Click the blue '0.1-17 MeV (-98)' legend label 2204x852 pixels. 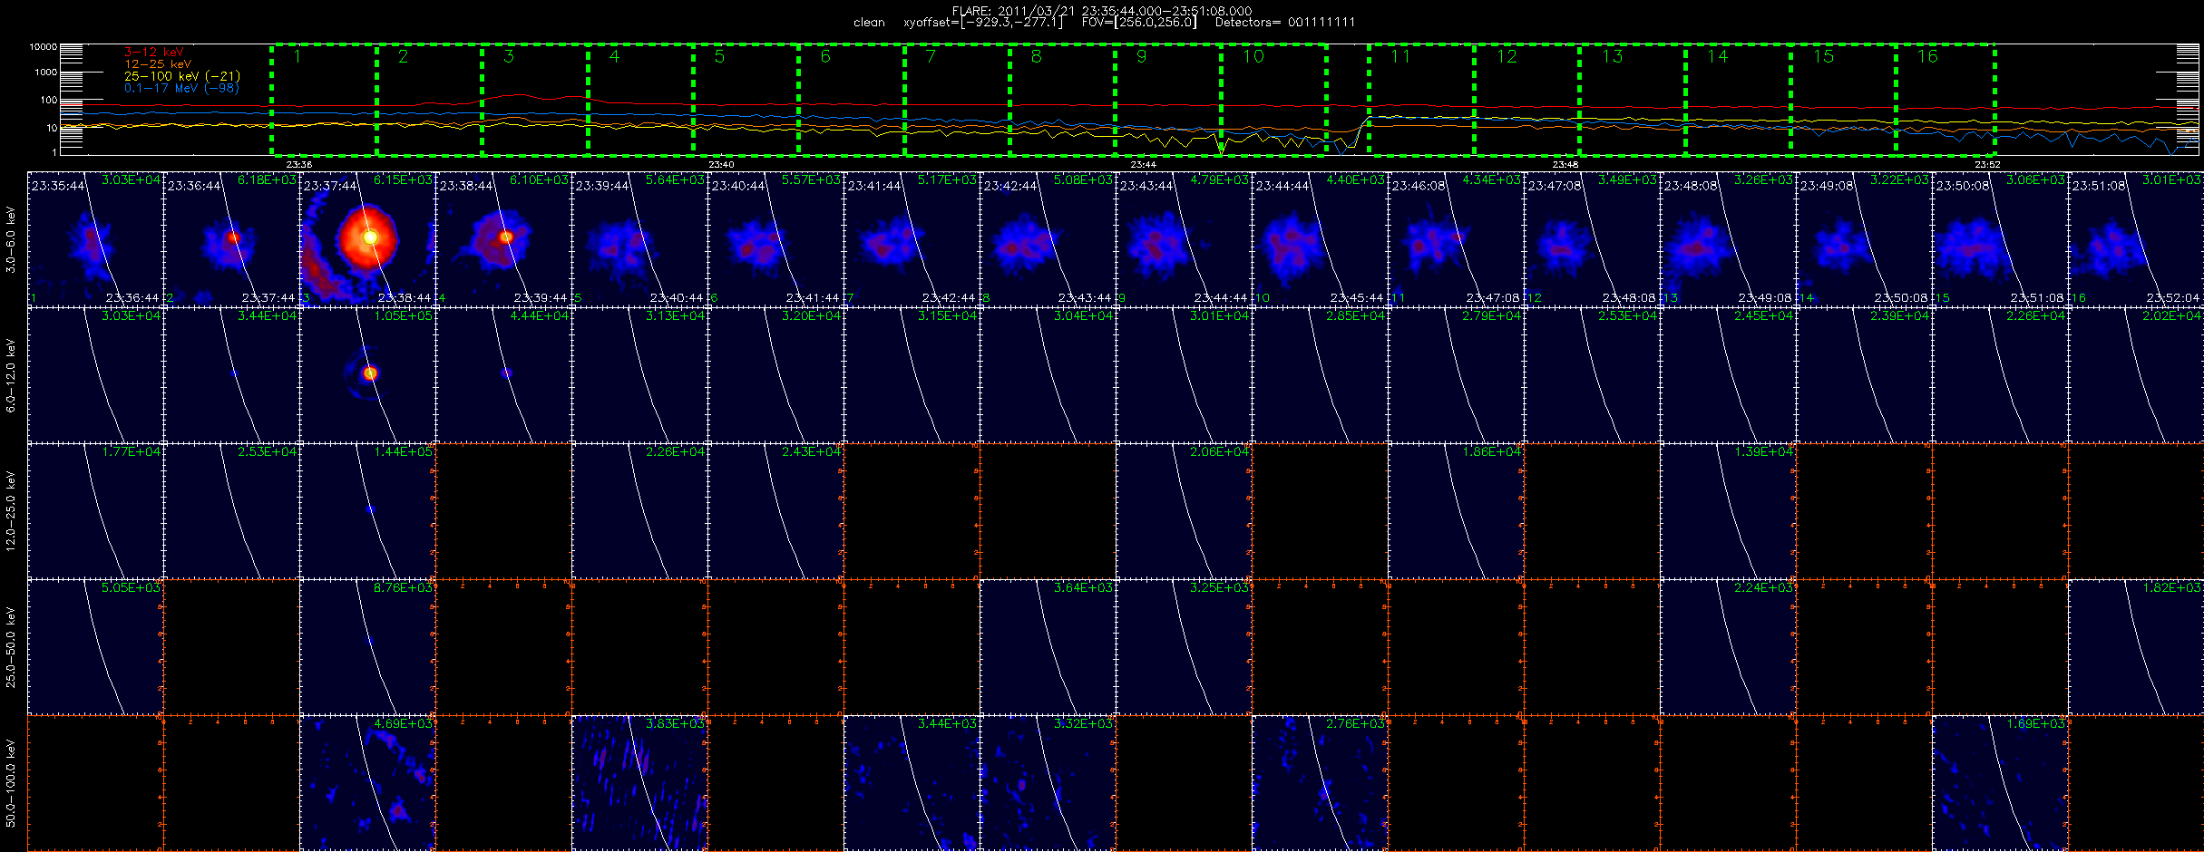point(181,88)
